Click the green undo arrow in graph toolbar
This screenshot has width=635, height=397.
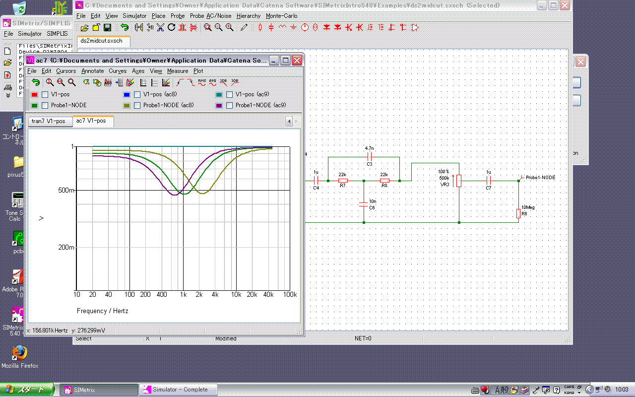tap(36, 82)
